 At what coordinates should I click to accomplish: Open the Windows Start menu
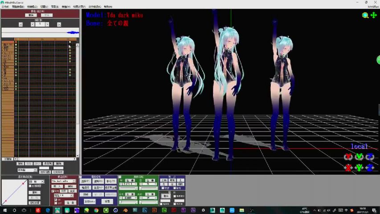tap(4, 210)
